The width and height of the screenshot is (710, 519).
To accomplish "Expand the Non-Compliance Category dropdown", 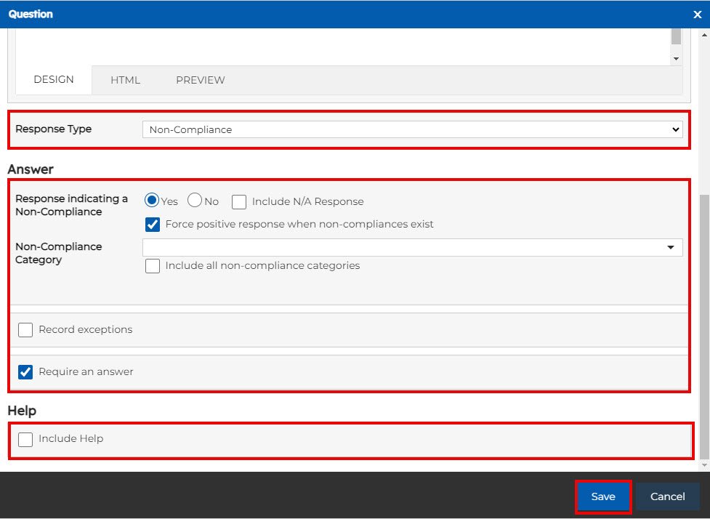I will click(412, 247).
